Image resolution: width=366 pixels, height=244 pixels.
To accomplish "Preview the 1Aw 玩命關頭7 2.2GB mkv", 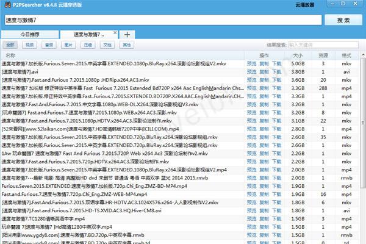I will (251, 153).
